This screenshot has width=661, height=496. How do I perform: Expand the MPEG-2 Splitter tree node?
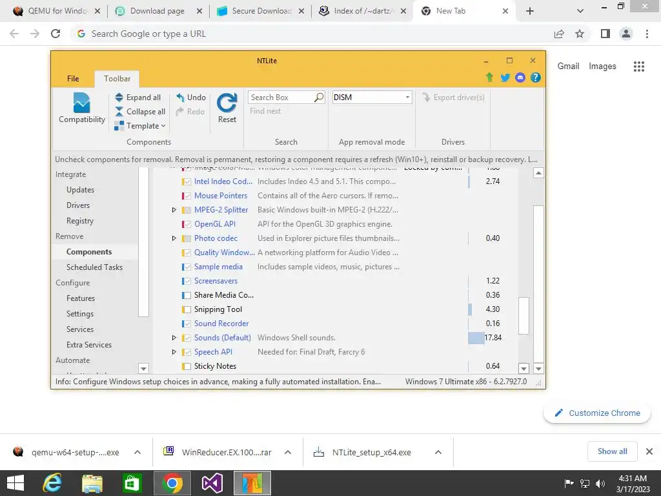(174, 210)
